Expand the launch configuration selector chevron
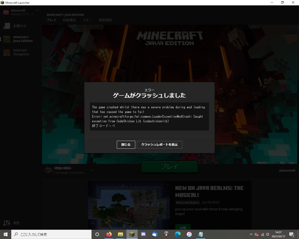This screenshot has width=299, height=239. click(92, 170)
